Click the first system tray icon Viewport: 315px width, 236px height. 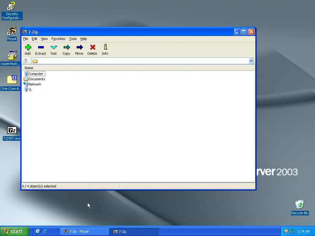pos(286,231)
